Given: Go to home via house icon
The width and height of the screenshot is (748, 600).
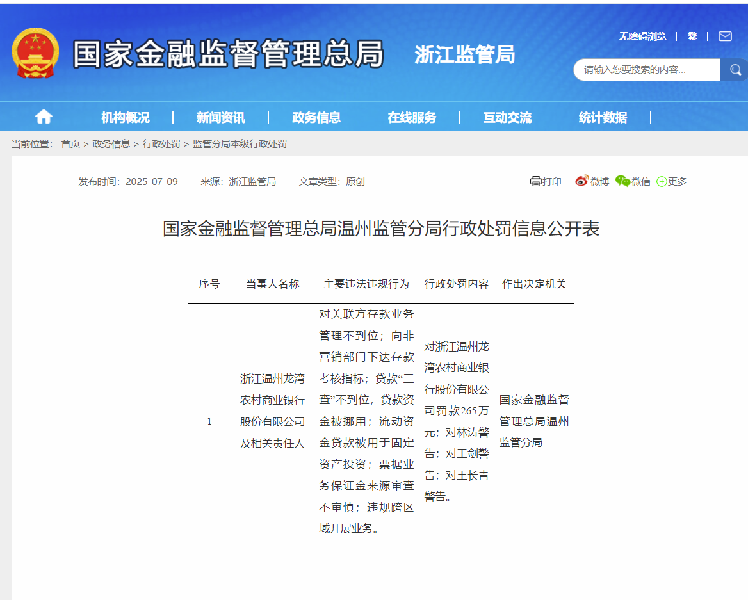Looking at the screenshot, I should pos(44,117).
